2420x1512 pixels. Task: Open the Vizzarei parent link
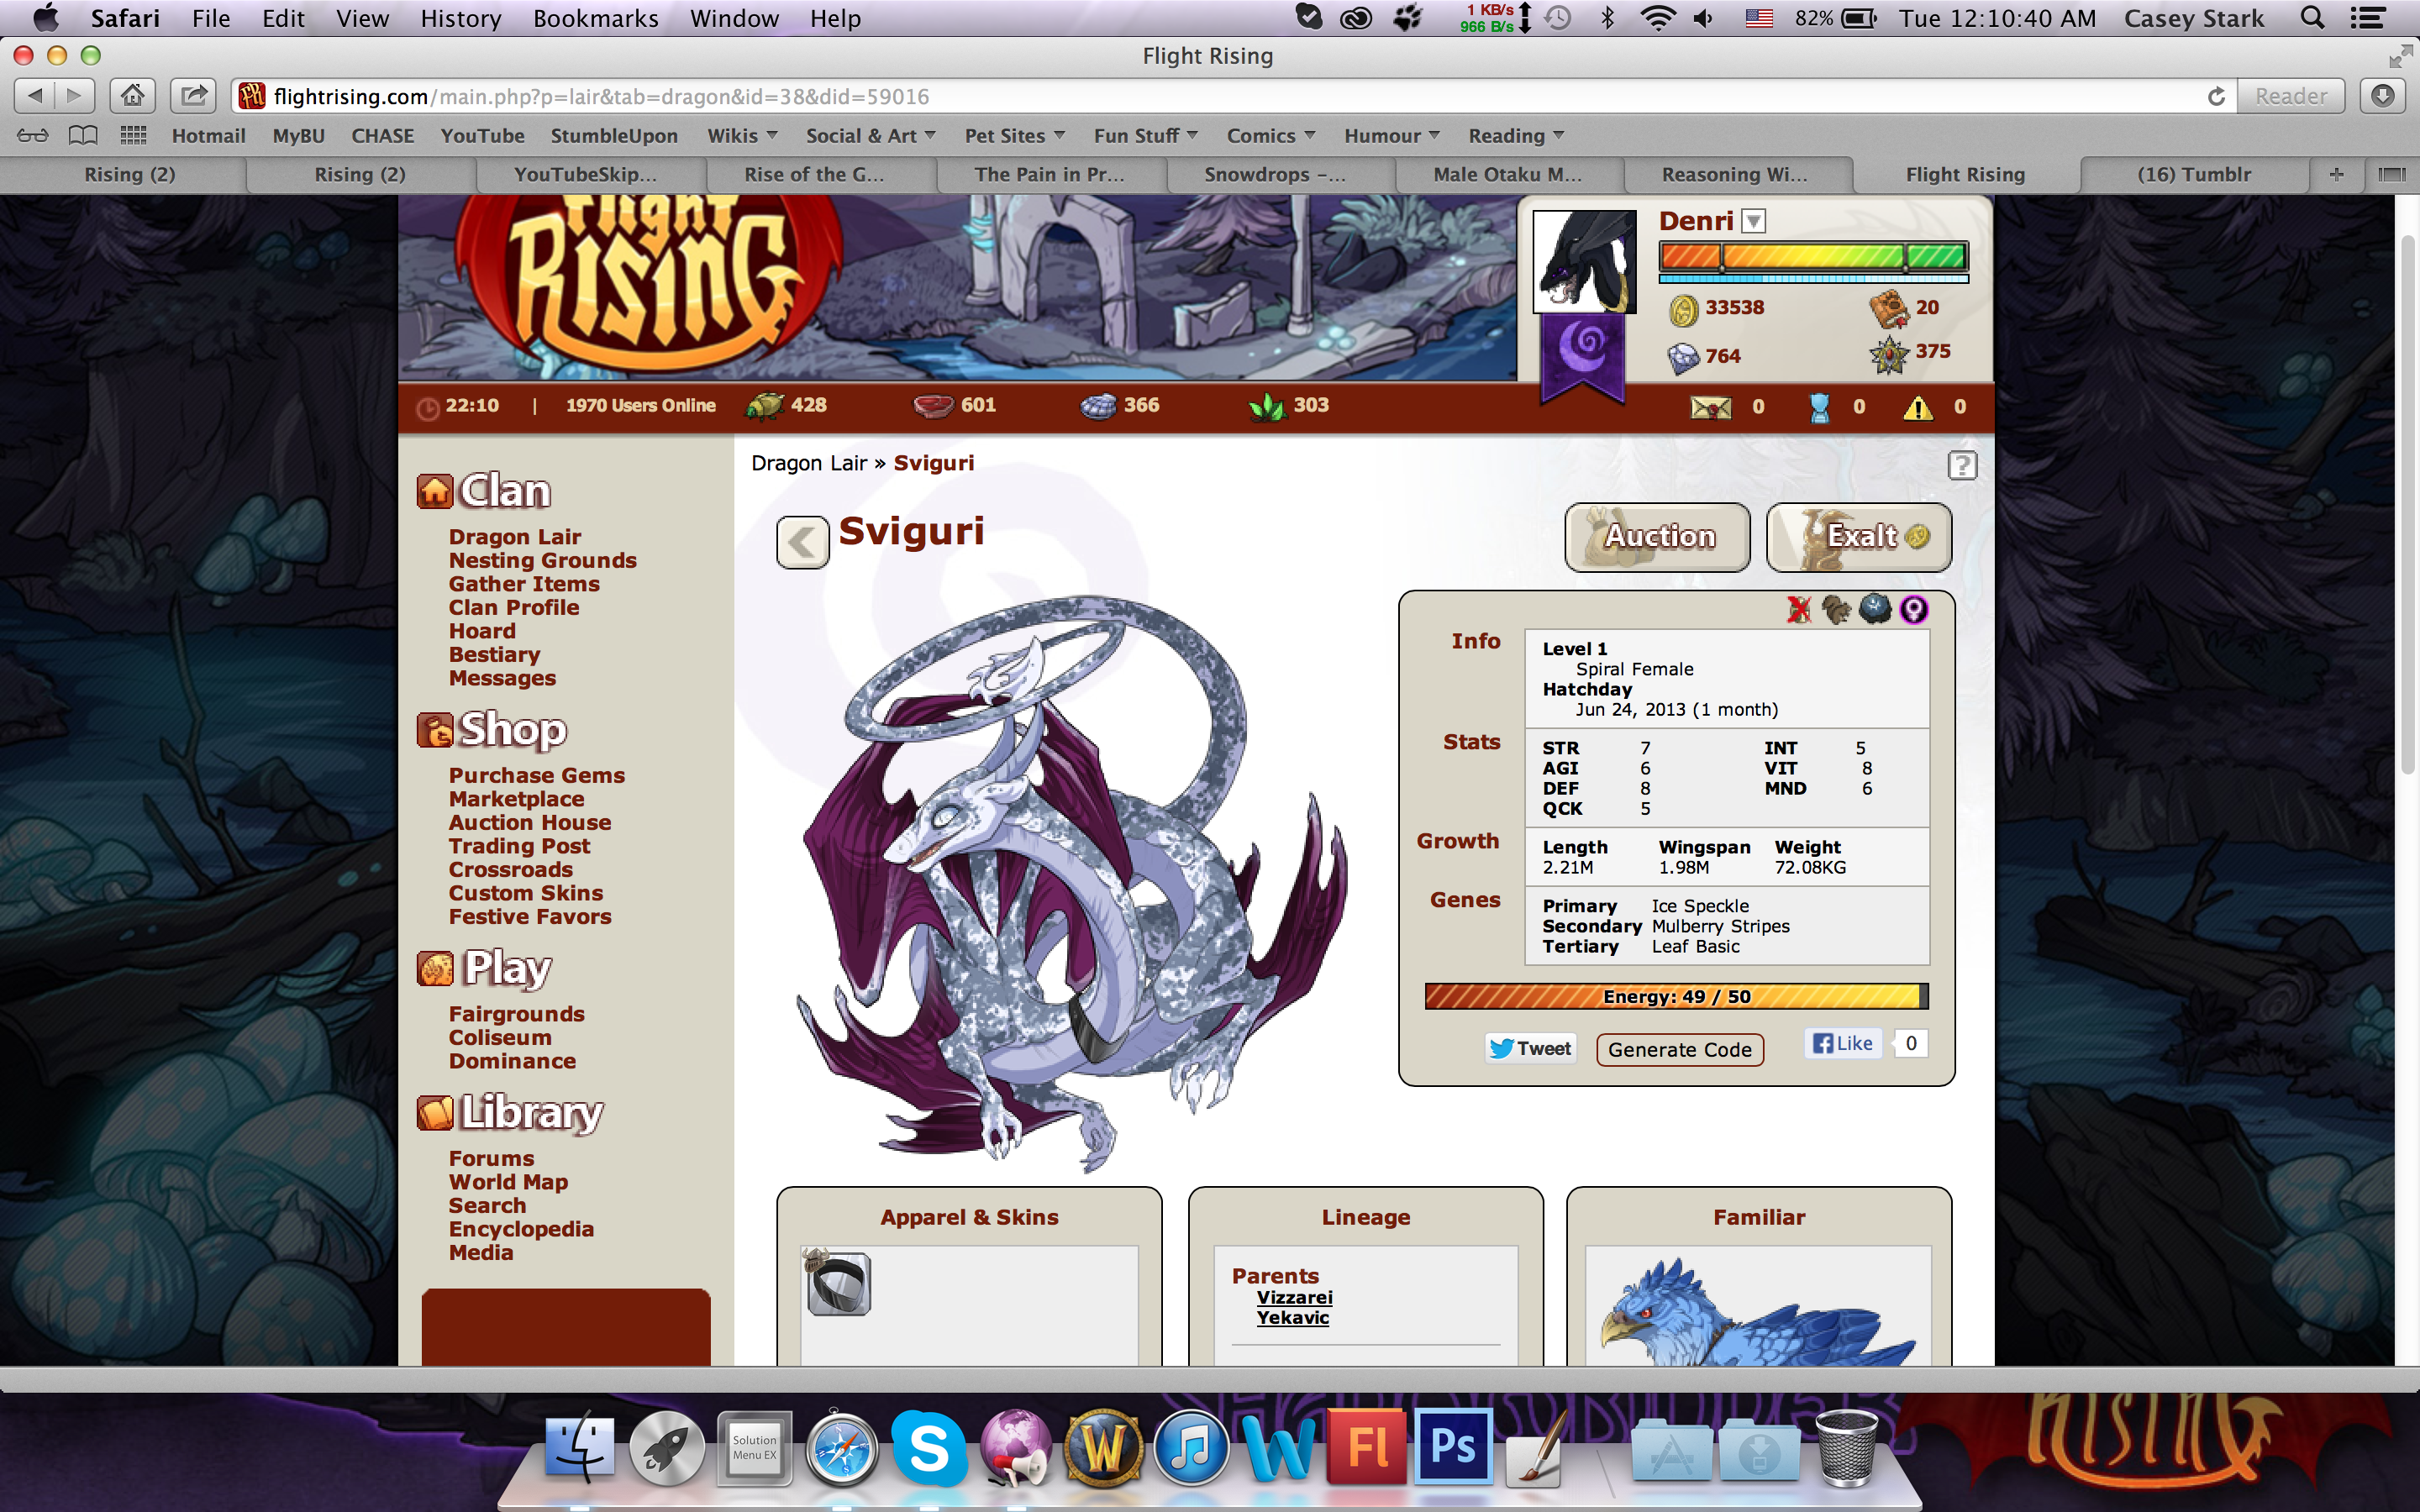1294,1297
